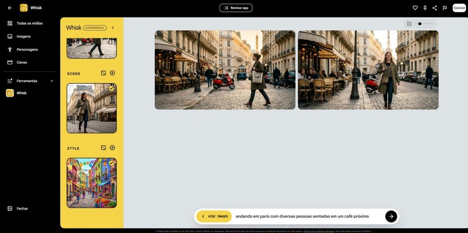Viewport: 468px width, 233px height.
Task: Toggle the checkmark on Style thumbnail
Action: click(111, 163)
